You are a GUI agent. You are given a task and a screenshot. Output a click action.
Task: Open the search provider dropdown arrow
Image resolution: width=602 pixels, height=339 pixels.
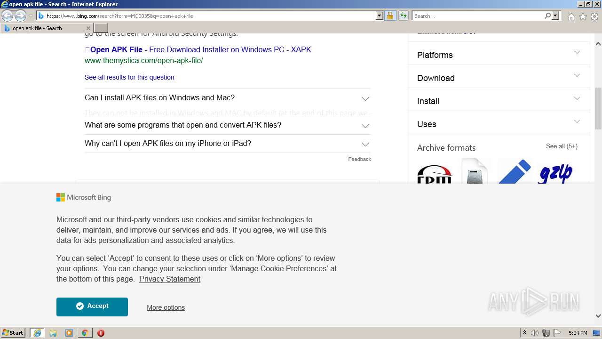(555, 16)
